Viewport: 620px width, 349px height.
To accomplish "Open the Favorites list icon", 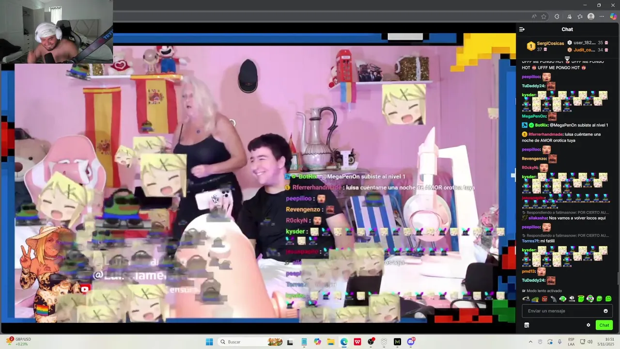I will (x=580, y=16).
